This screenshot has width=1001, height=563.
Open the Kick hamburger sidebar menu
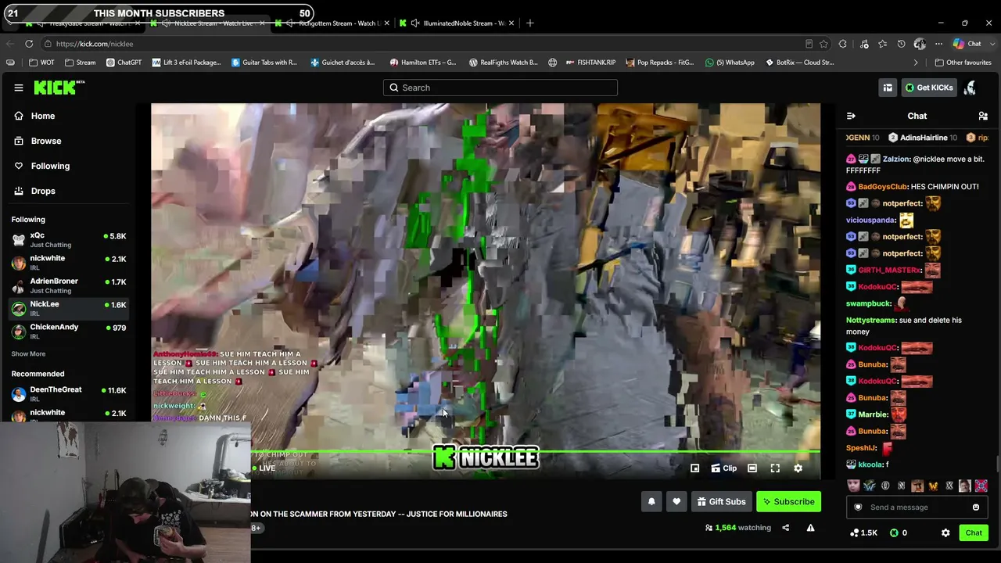(19, 88)
